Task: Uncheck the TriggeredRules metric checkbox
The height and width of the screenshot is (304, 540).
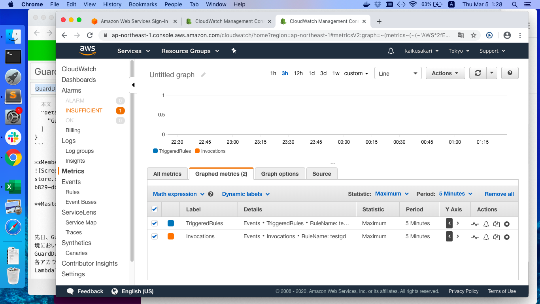Action: 155,223
